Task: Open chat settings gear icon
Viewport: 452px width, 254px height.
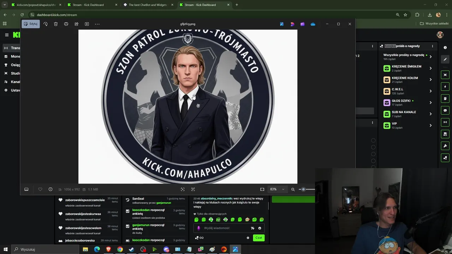Action: click(248, 238)
